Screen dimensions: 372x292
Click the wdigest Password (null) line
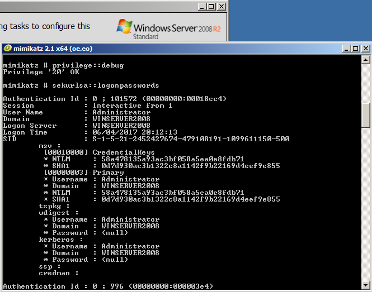click(x=86, y=233)
